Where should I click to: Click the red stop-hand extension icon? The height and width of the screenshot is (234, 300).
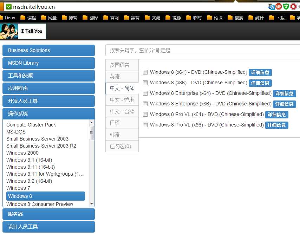click(x=293, y=7)
